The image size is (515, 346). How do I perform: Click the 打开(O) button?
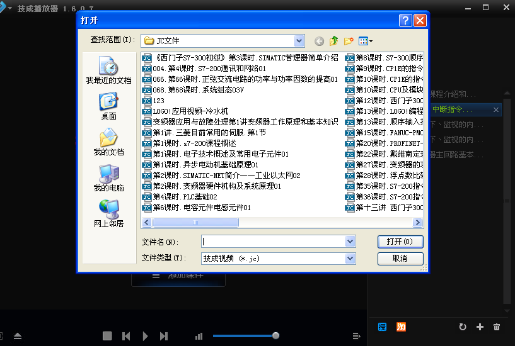[400, 242]
